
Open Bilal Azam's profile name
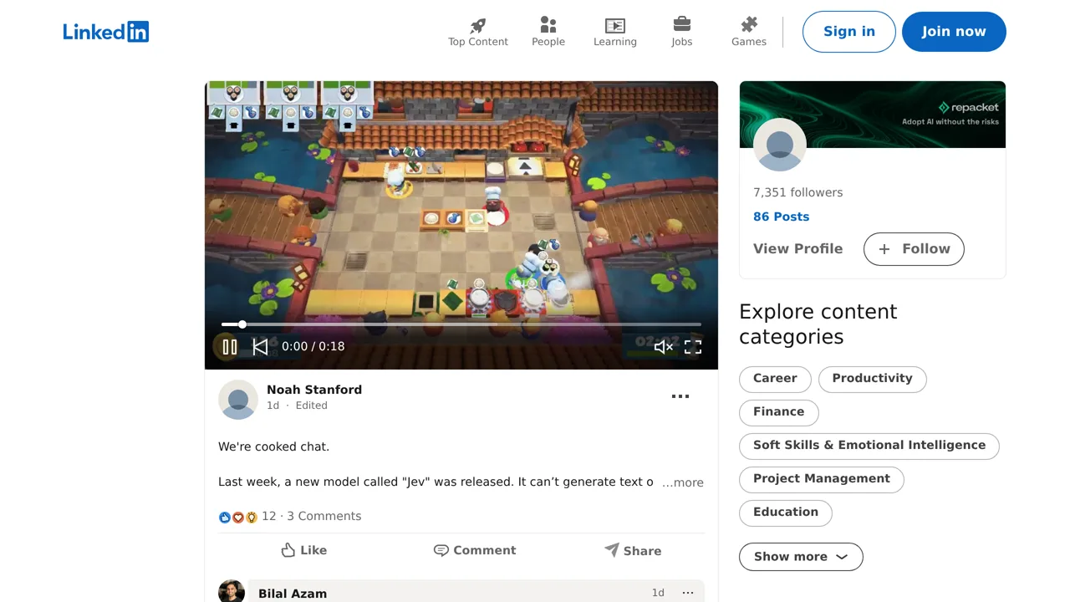pyautogui.click(x=293, y=594)
